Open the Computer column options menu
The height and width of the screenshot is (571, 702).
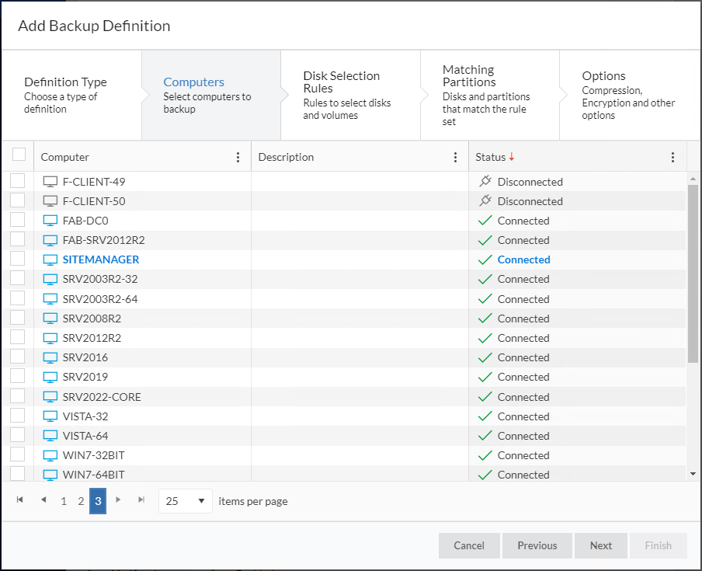coord(238,157)
